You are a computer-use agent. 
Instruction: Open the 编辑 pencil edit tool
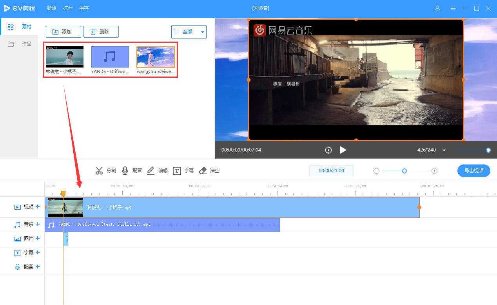tap(151, 170)
